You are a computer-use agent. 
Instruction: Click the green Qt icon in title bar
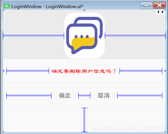[7, 6]
